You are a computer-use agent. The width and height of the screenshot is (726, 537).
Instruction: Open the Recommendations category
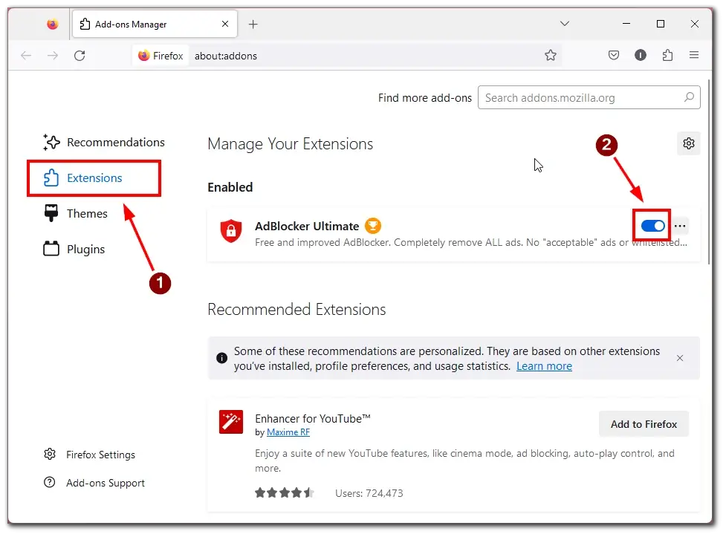click(104, 142)
